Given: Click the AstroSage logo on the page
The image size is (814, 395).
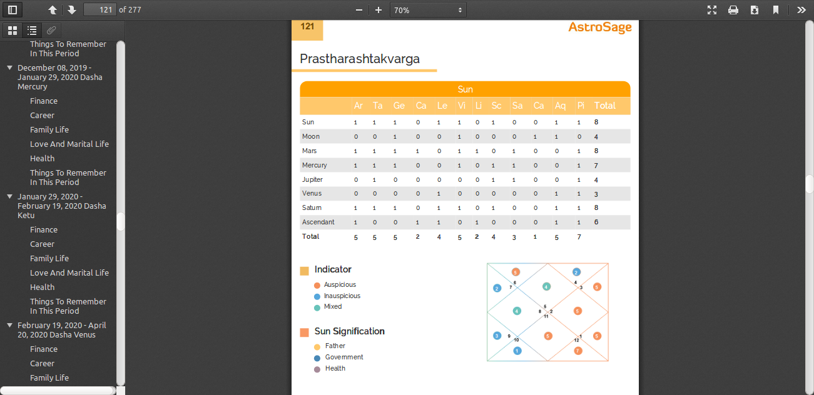Looking at the screenshot, I should tap(599, 27).
